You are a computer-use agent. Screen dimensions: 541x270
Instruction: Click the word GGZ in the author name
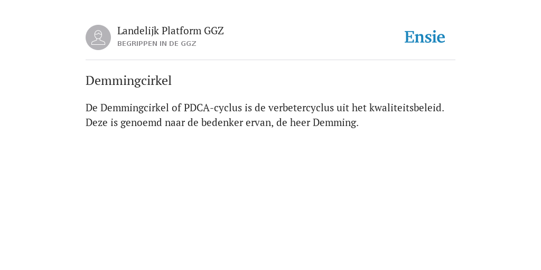click(214, 31)
